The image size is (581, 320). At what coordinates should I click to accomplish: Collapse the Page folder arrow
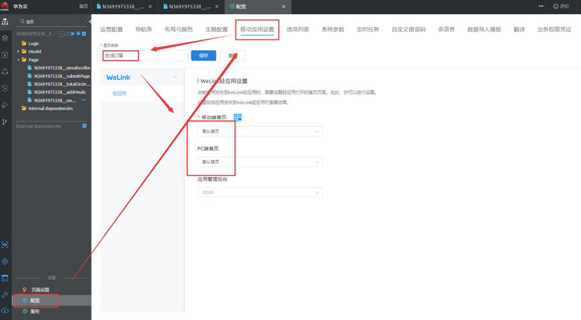pyautogui.click(x=18, y=60)
